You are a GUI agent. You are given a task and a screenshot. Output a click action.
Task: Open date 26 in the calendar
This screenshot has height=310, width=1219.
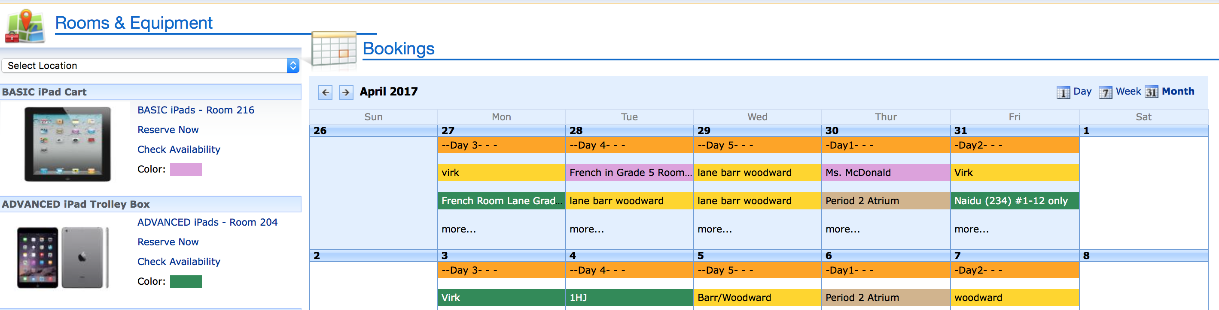320,131
